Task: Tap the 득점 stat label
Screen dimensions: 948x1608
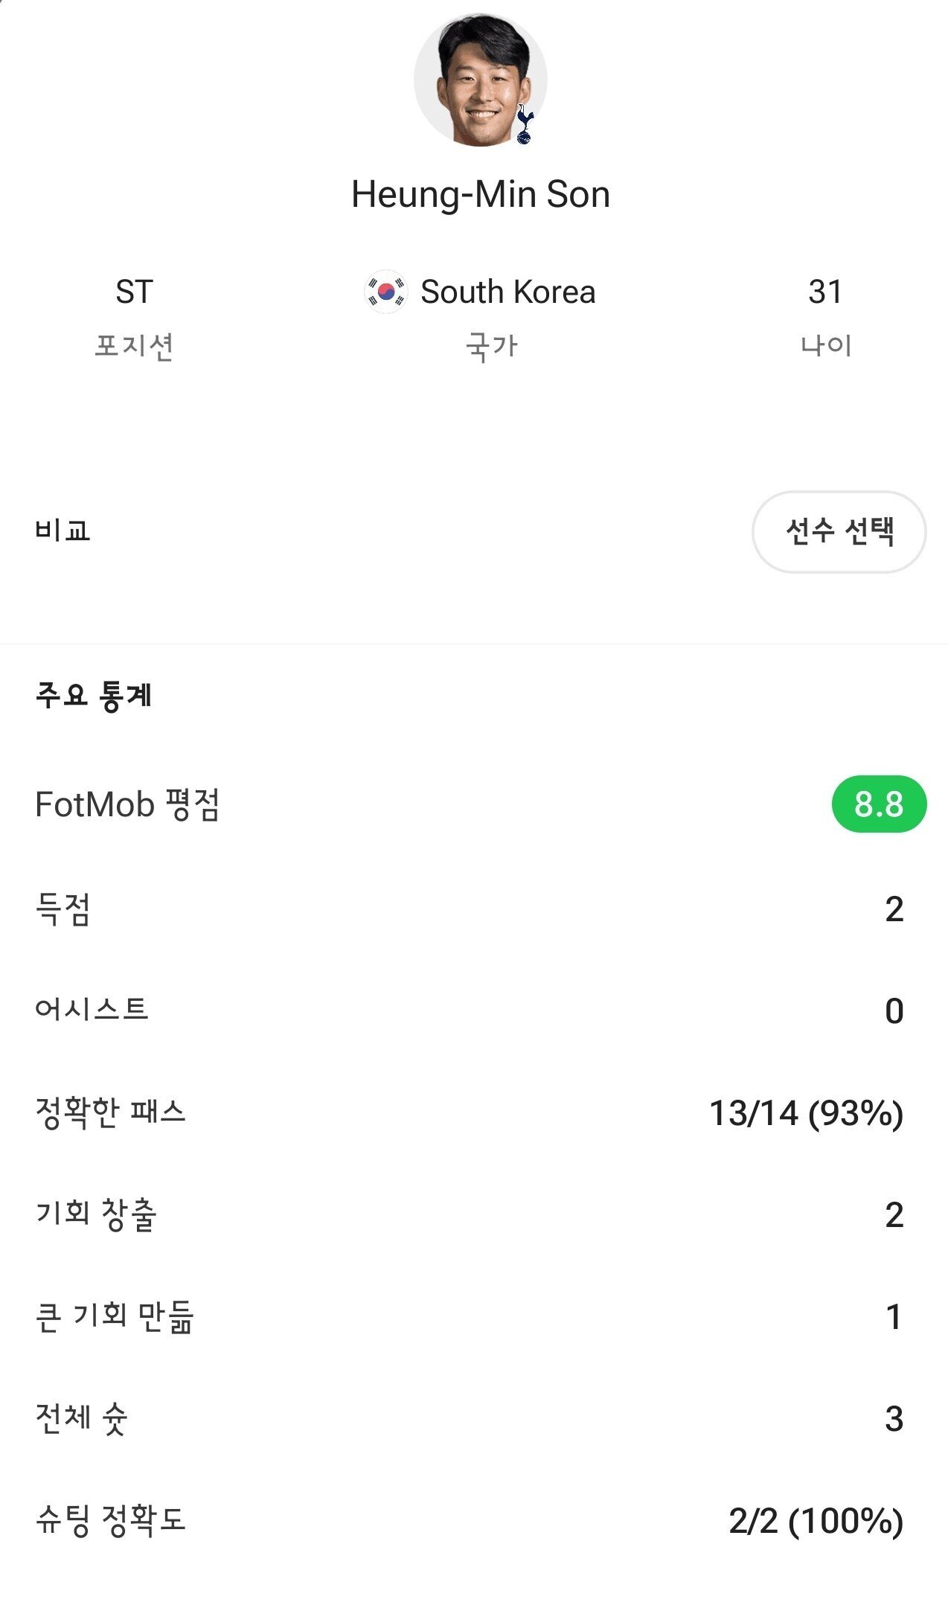Action: click(63, 909)
